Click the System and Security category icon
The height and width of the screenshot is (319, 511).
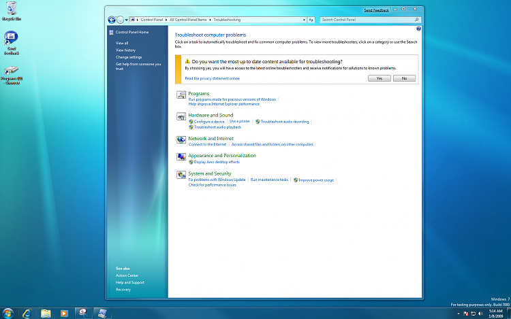tap(181, 175)
